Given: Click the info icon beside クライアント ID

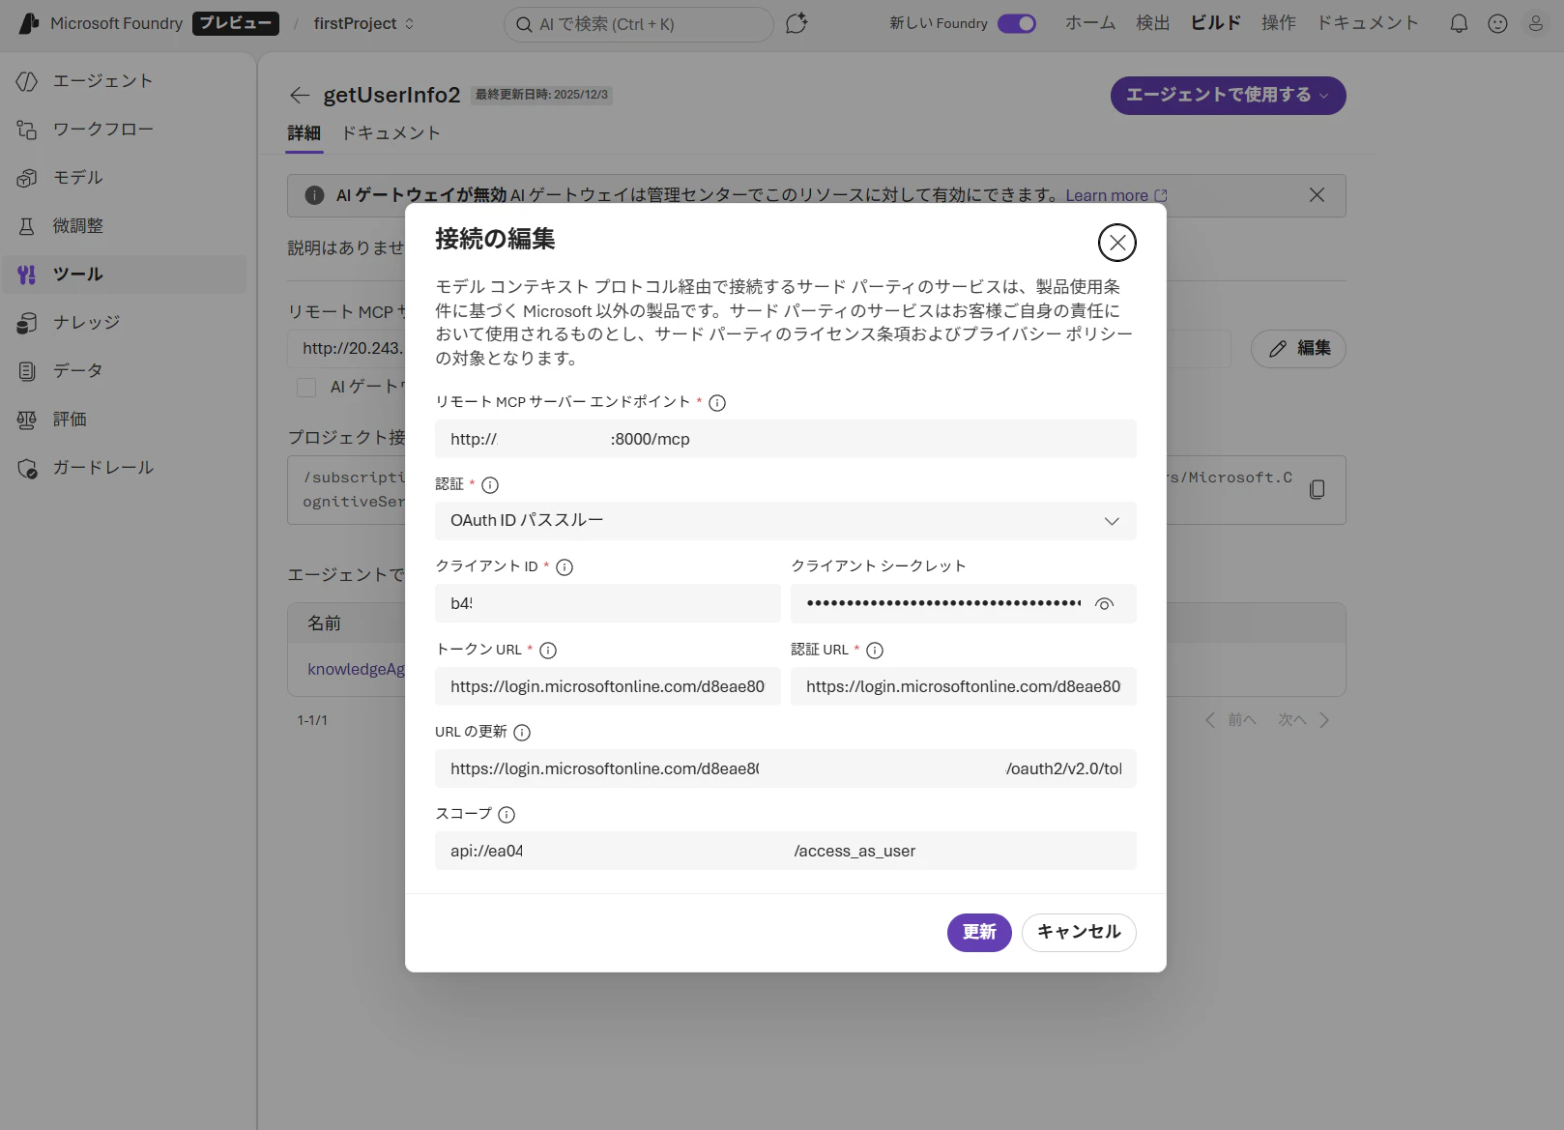Looking at the screenshot, I should click(x=565, y=567).
